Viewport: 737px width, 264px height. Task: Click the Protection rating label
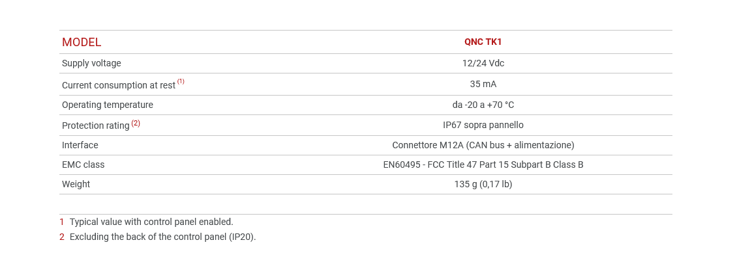[95, 125]
